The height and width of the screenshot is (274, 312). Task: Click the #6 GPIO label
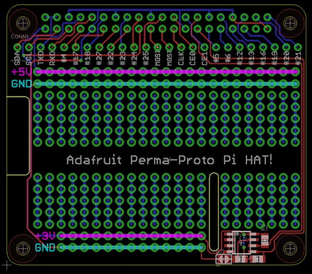point(228,58)
